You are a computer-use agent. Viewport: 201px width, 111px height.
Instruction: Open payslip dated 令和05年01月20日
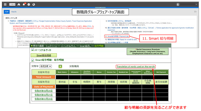(44, 99)
